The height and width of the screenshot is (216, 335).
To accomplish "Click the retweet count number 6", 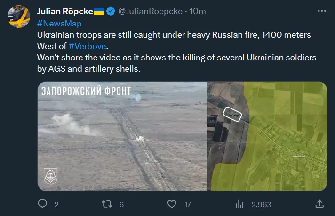I will (121, 205).
